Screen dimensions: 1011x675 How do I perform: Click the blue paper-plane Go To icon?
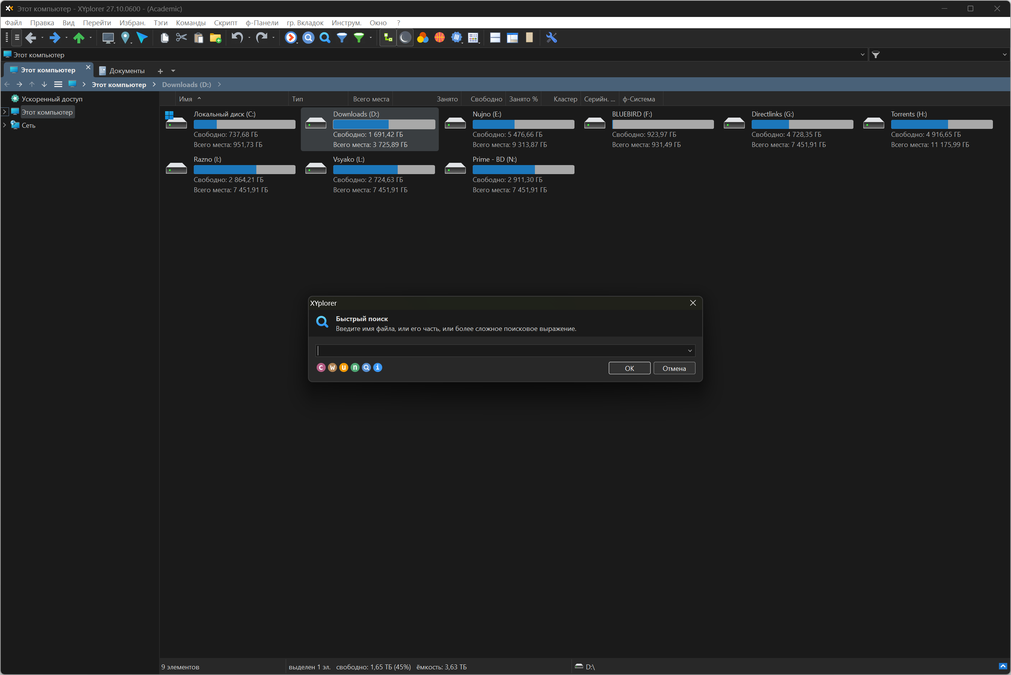click(142, 38)
